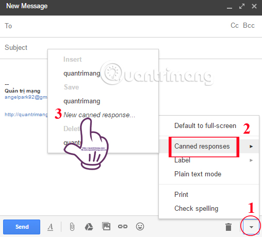
Task: Insert photo icon in compose toolbar
Action: coord(106,226)
